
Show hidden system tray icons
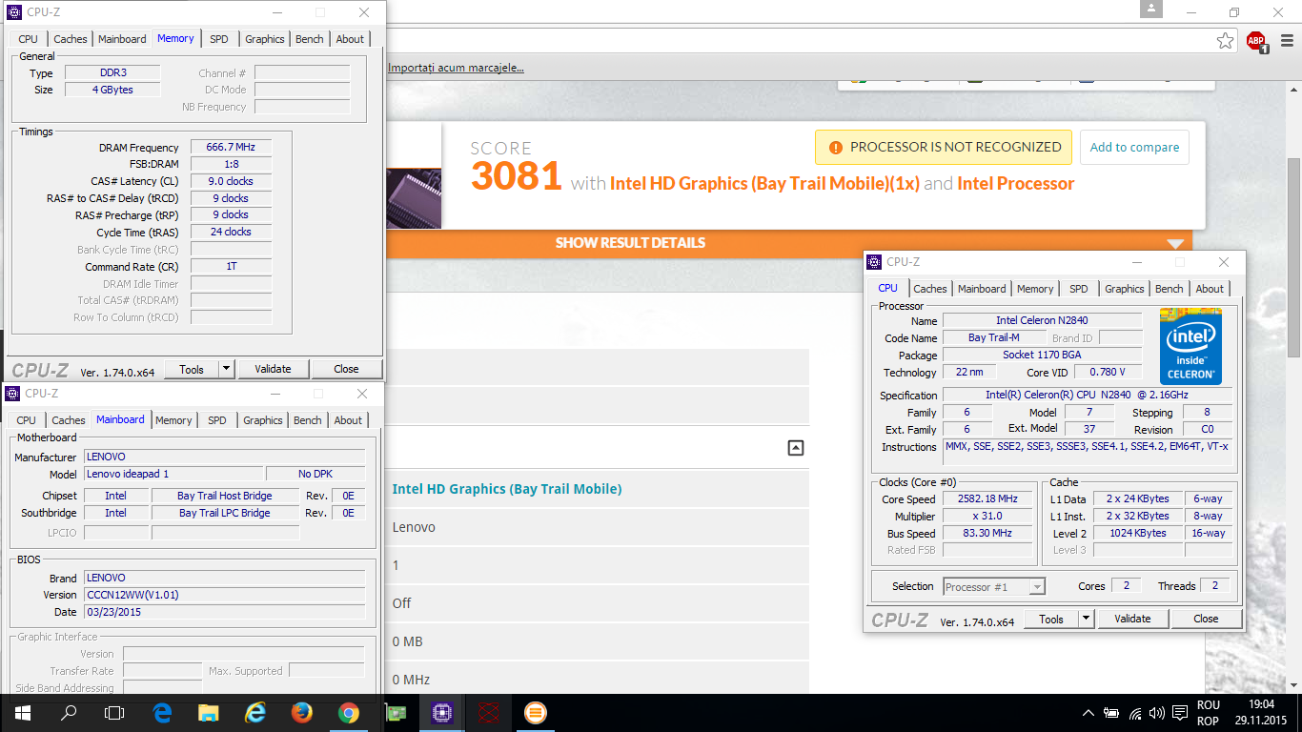1088,713
